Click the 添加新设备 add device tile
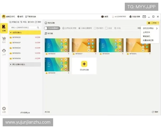The image size is (161, 129). pos(84,66)
